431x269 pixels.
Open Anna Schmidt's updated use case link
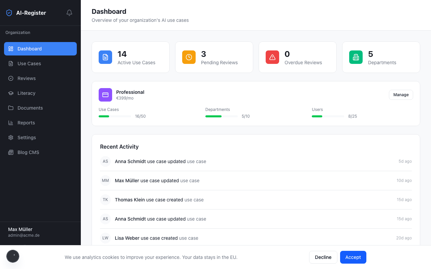196,161
